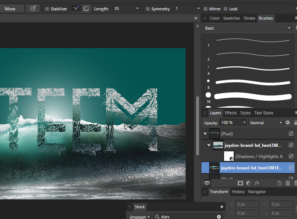The height and width of the screenshot is (219, 297).
Task: Collapse the jayden-brand child layer group
Action: (x=209, y=145)
